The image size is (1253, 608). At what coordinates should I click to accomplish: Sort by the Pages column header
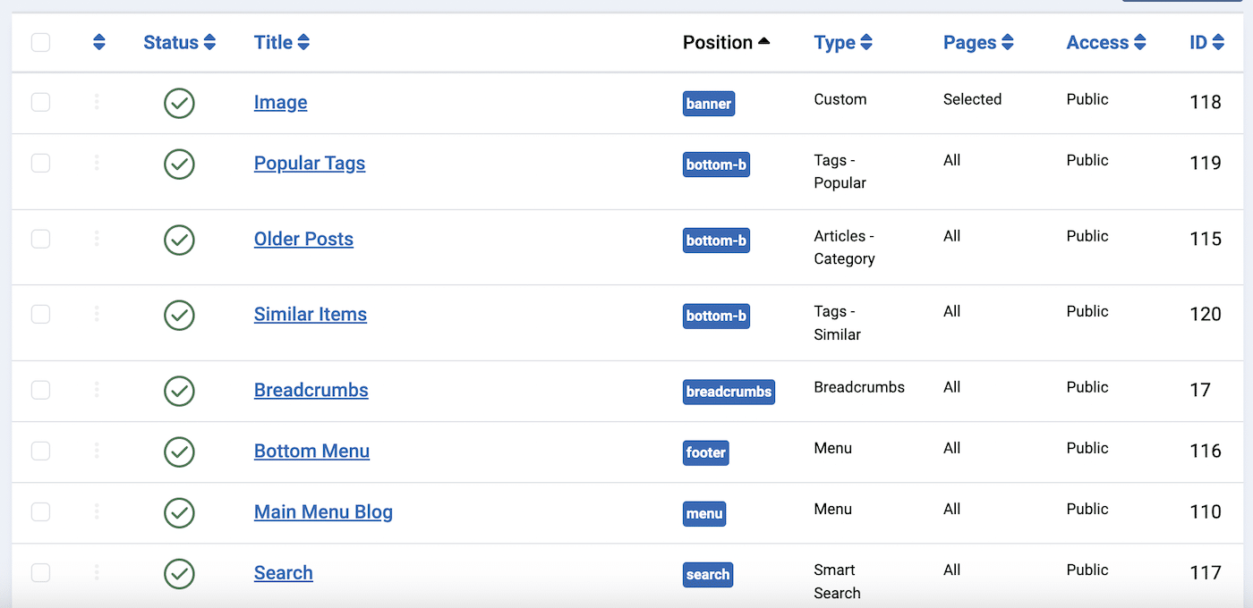[977, 42]
